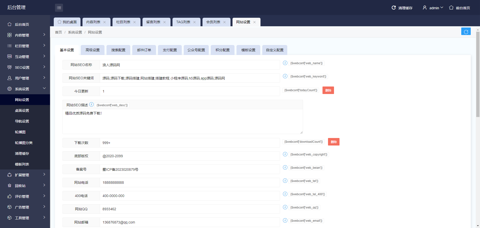Close the 栏目列表 tab
Screen dimensions: 480x228
tap(134, 22)
